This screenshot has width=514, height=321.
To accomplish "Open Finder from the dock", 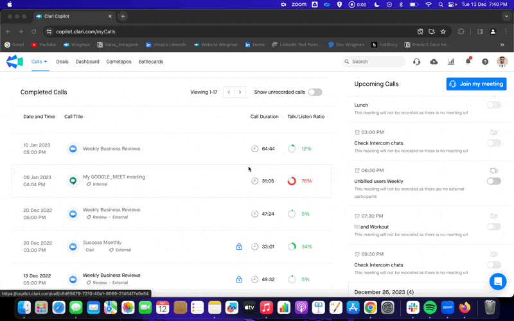I will pos(24,308).
